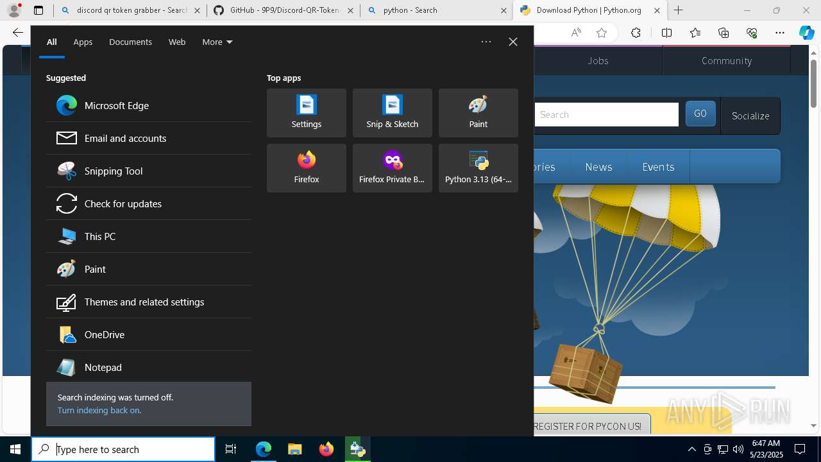Add this page to favorites
The width and height of the screenshot is (821, 462).
click(602, 33)
